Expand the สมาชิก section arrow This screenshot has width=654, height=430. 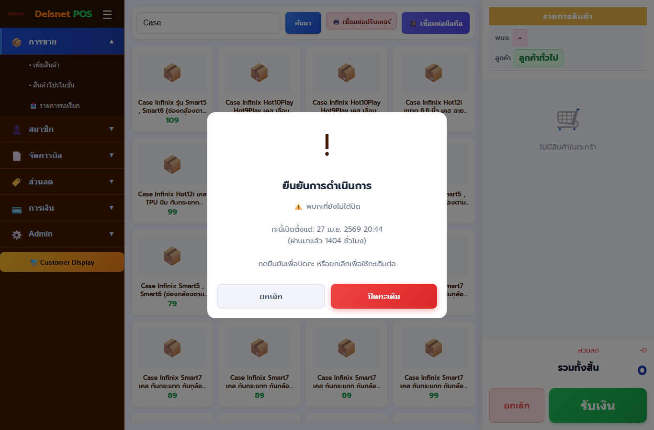tap(112, 129)
